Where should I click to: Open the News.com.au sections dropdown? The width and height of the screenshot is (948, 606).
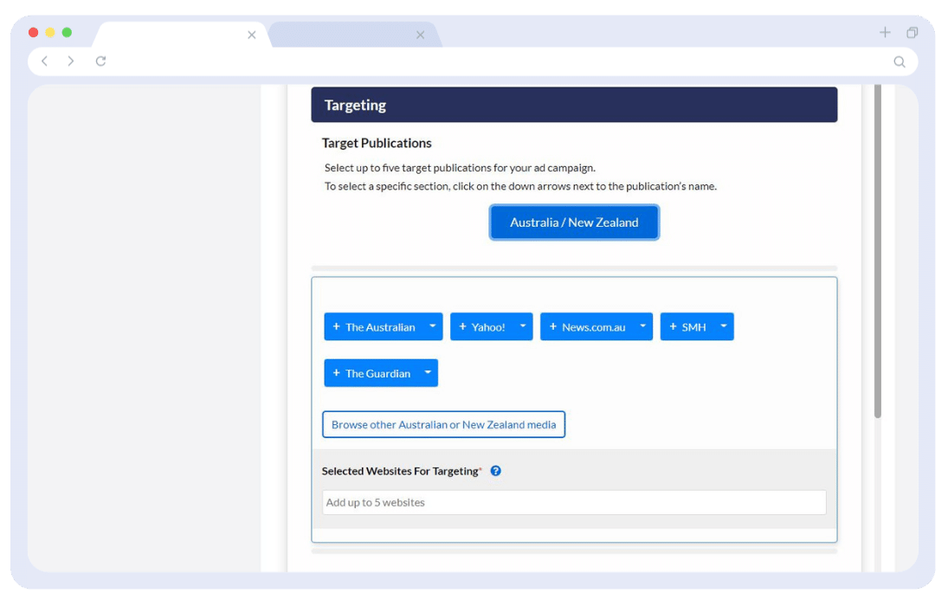tap(642, 326)
